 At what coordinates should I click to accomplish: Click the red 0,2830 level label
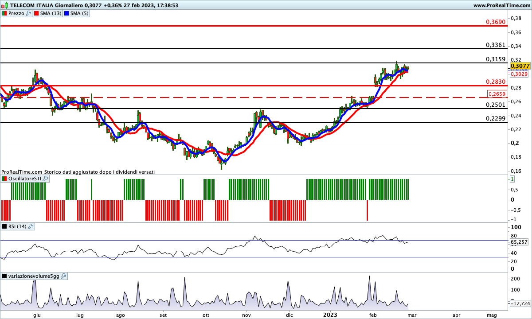click(496, 82)
